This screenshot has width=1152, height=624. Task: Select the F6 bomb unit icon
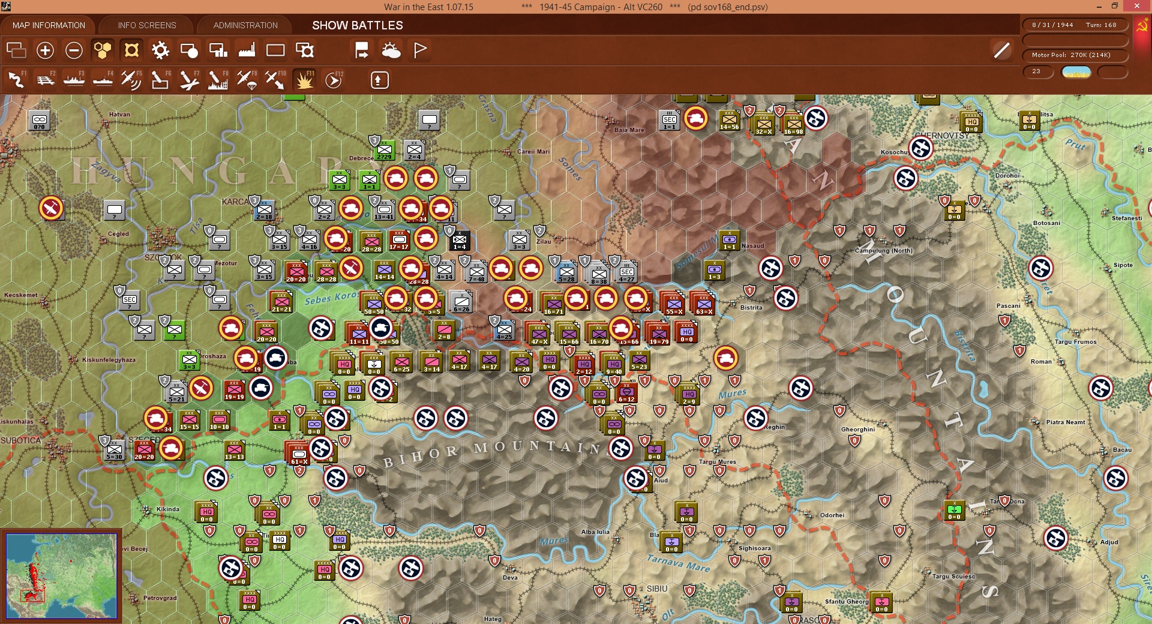point(160,80)
